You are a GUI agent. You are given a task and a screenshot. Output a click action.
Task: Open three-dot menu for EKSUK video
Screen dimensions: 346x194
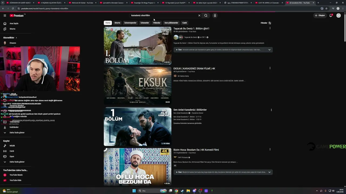(x=270, y=68)
